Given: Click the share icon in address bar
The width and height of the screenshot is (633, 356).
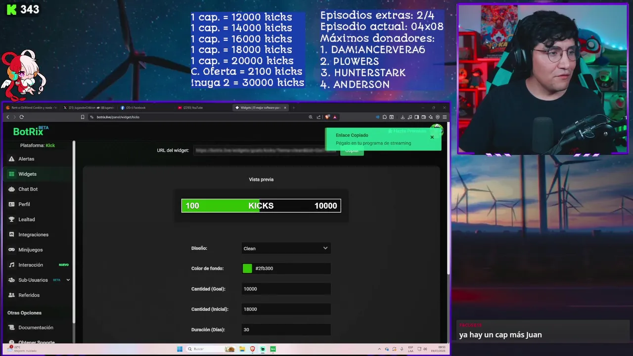Looking at the screenshot, I should point(318,117).
